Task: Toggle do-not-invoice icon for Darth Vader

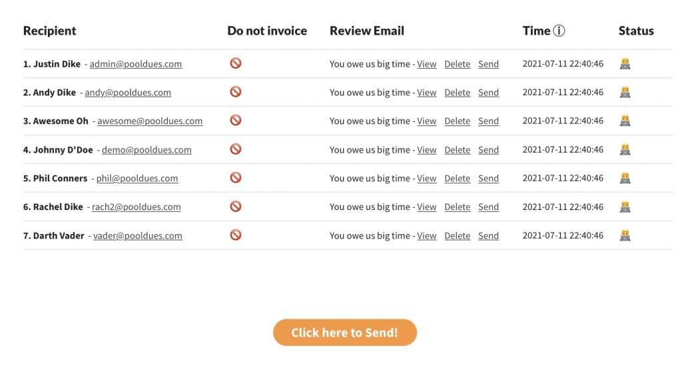Action: [x=235, y=235]
